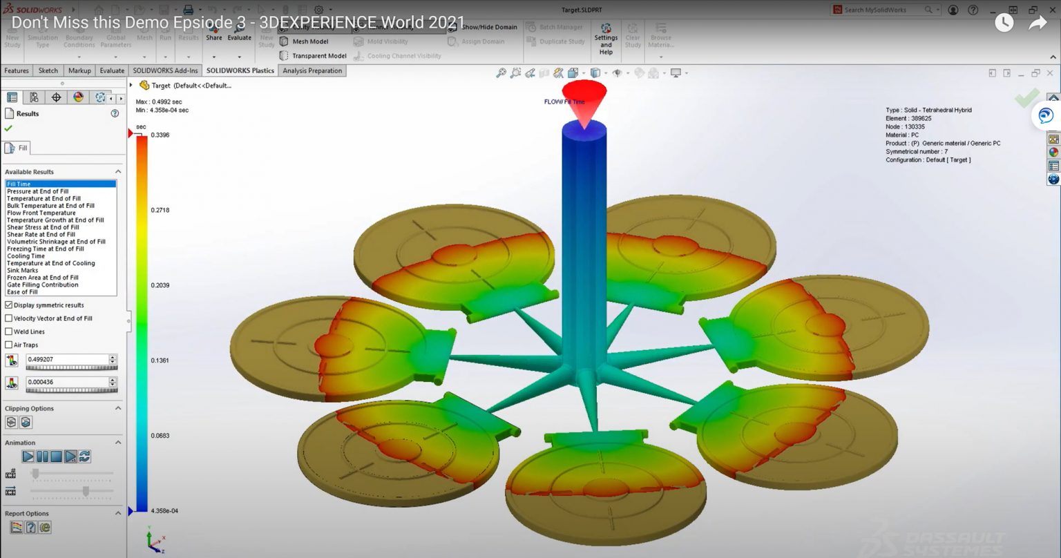Select the first clipping plane mode icon
The image size is (1061, 558).
11,422
